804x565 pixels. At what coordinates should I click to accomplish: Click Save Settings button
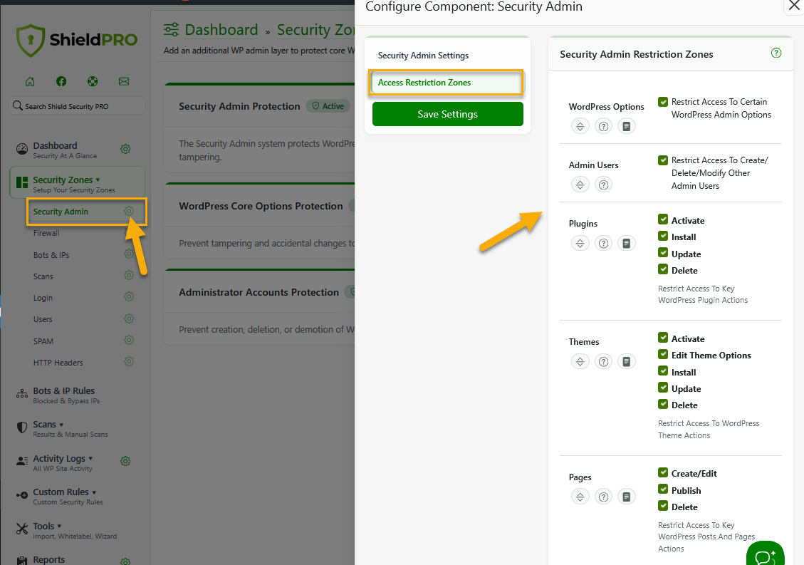448,114
